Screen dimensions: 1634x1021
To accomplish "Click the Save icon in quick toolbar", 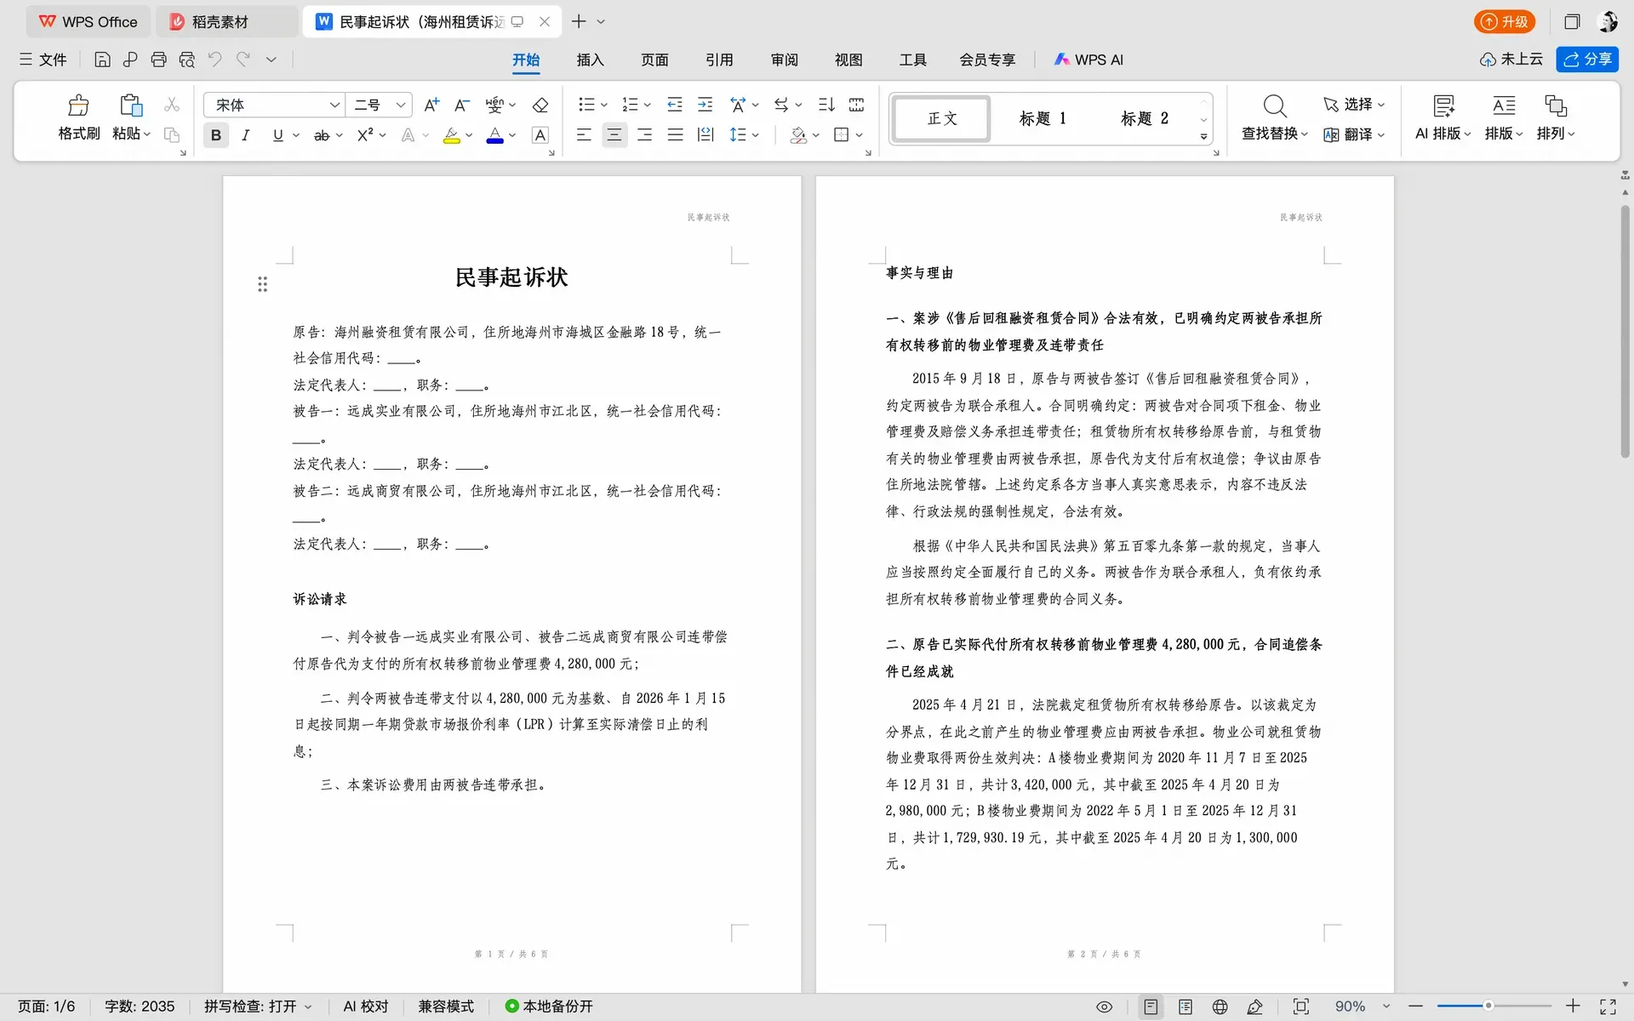I will click(102, 60).
